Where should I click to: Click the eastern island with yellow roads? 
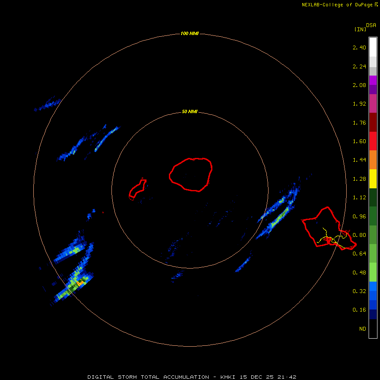click(329, 228)
